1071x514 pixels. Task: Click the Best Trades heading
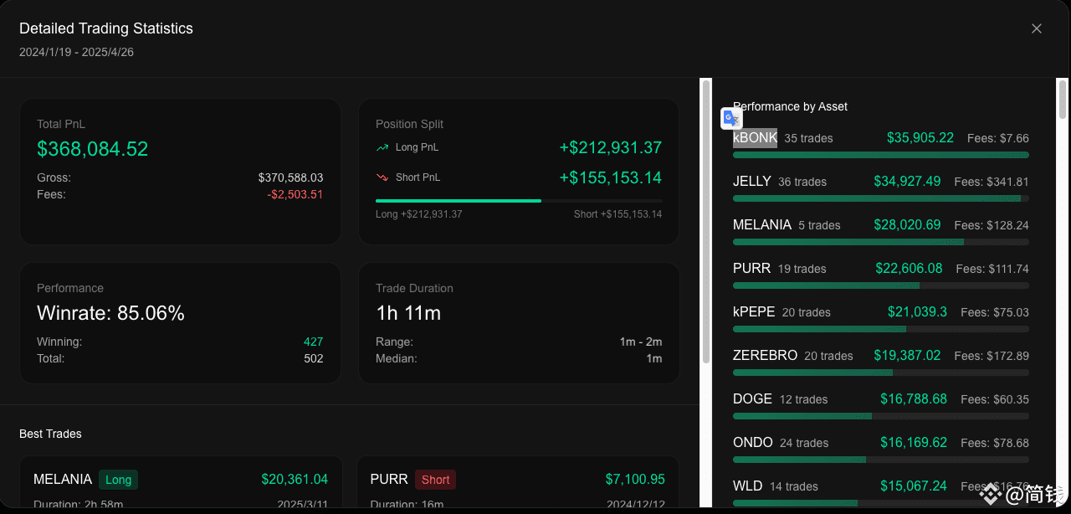(x=50, y=434)
